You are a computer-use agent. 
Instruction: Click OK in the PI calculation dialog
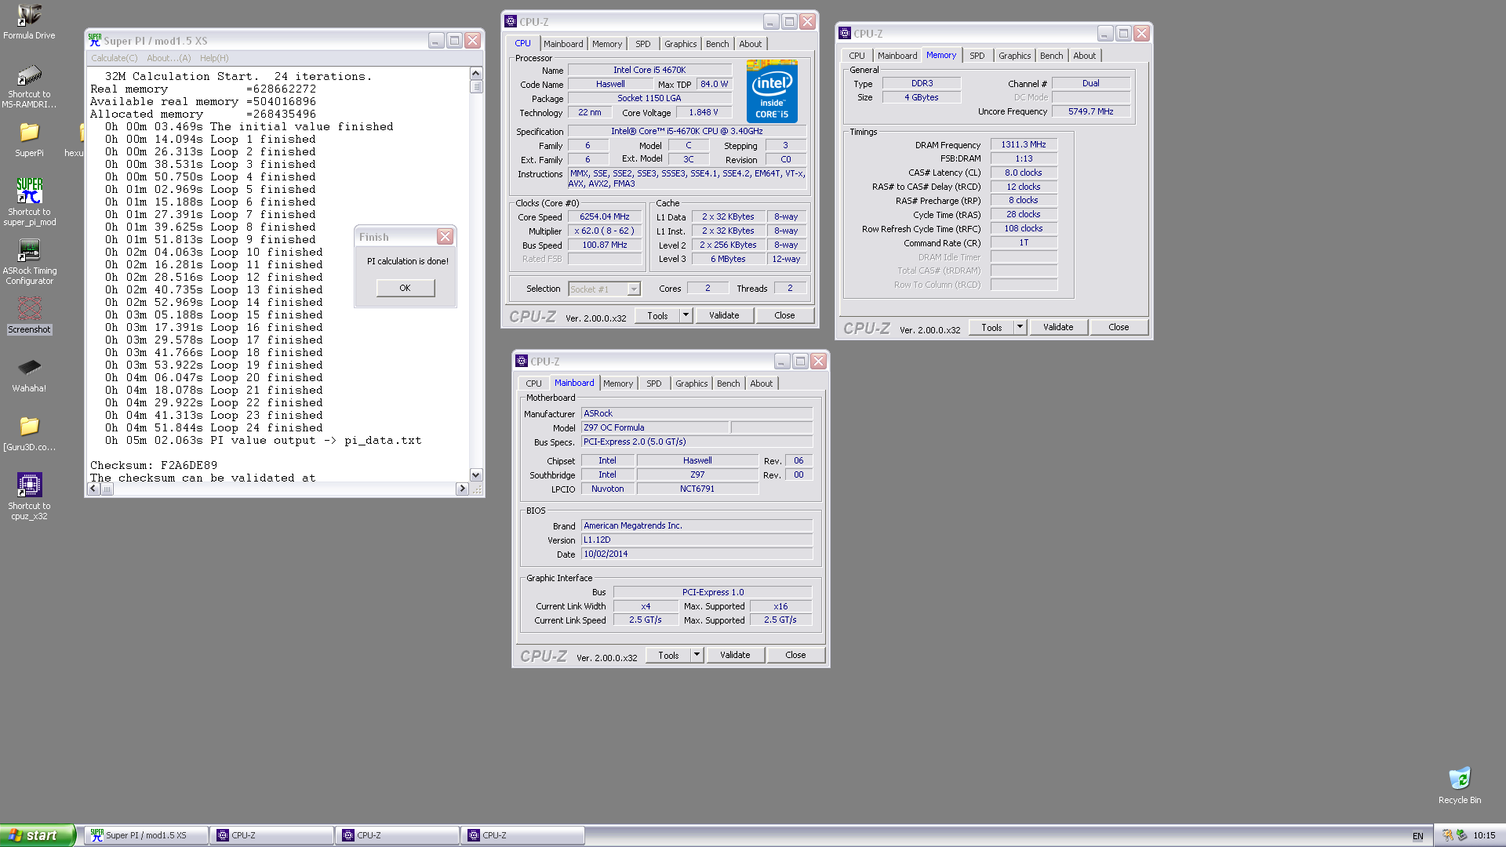click(x=405, y=288)
